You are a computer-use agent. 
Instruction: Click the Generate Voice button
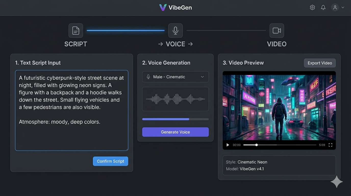(175, 132)
